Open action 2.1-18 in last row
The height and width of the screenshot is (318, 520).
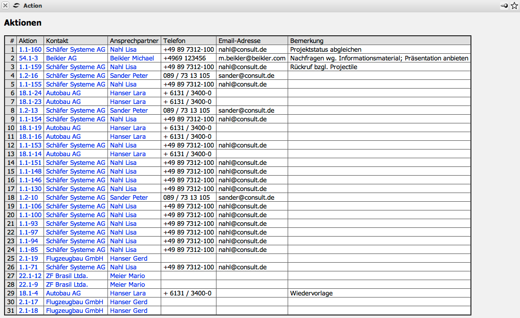tap(29, 311)
